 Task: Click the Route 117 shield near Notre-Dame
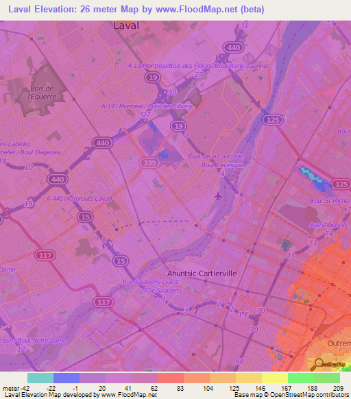[45, 255]
